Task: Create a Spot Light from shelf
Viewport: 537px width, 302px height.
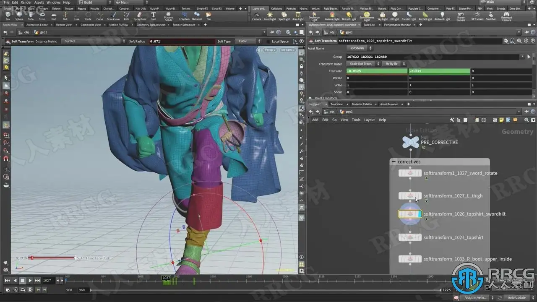Action: 284,16
